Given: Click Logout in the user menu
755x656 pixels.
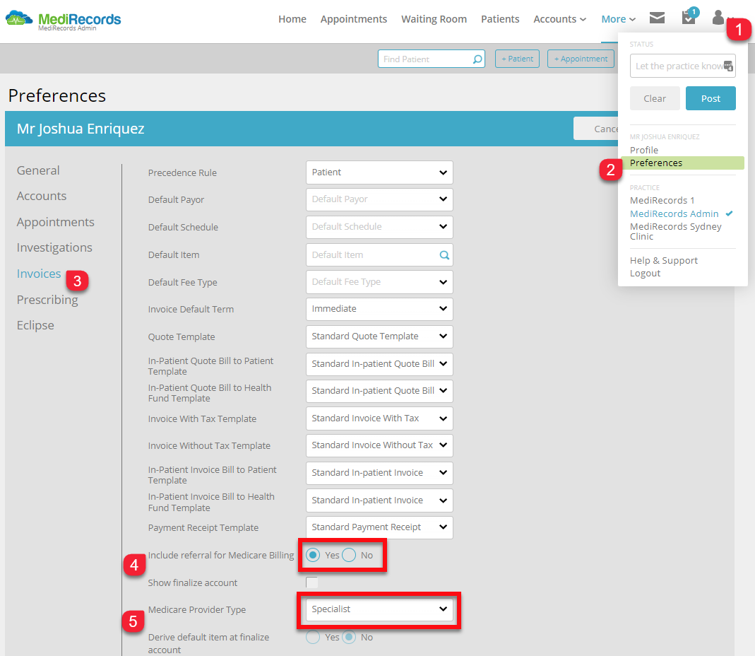Looking at the screenshot, I should click(646, 274).
